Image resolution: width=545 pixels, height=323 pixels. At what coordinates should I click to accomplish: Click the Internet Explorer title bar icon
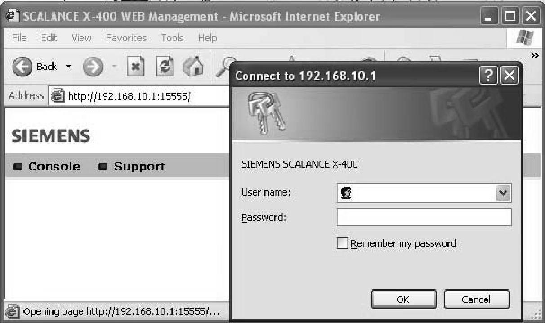pyautogui.click(x=12, y=17)
